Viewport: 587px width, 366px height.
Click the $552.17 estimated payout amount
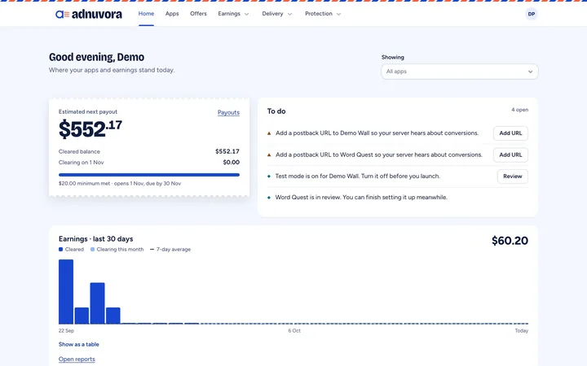pos(90,129)
